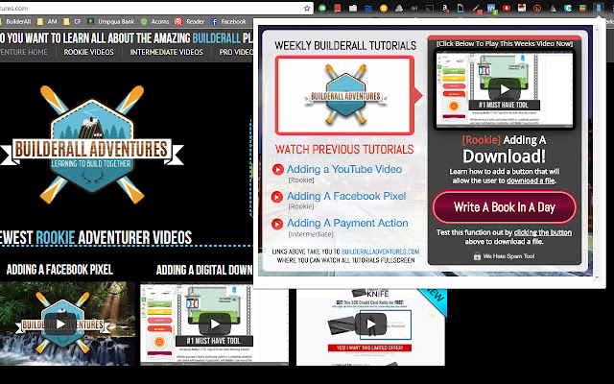Click the camera screenshot extension icon
614x384 pixels.
[353, 8]
